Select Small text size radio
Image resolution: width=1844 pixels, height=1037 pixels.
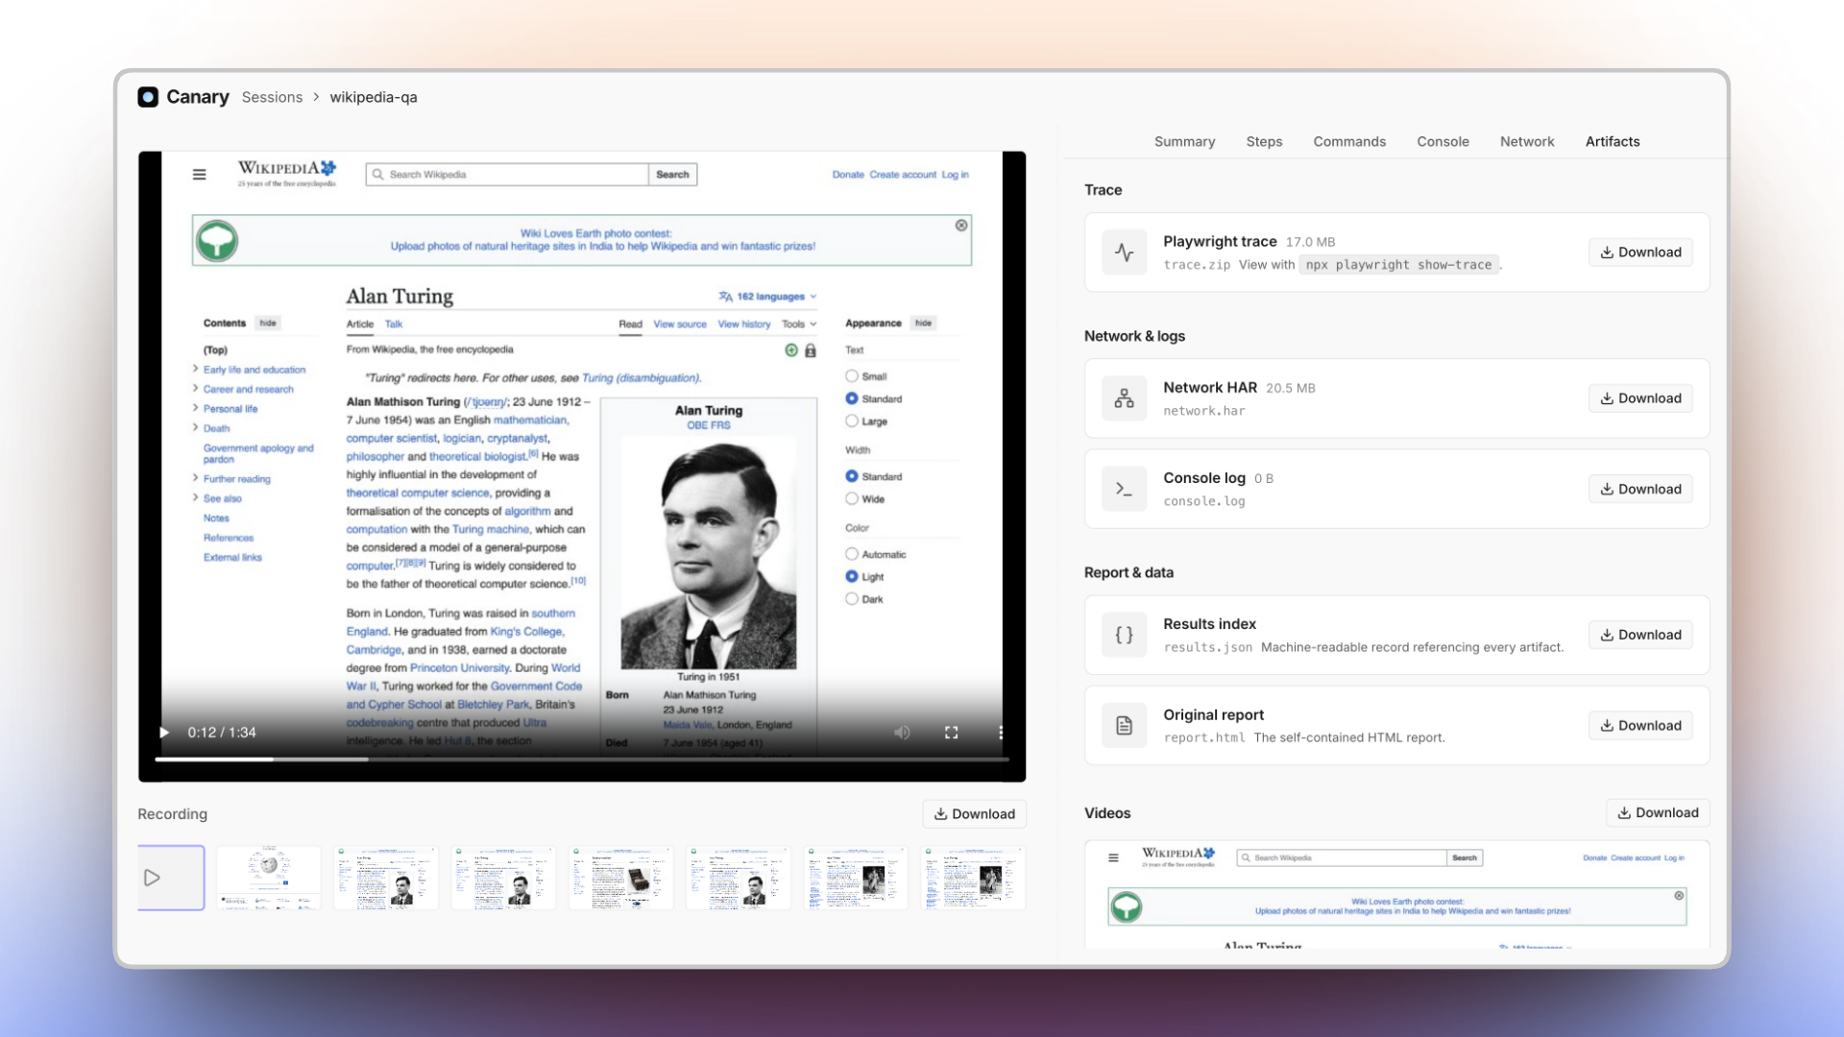tap(852, 376)
